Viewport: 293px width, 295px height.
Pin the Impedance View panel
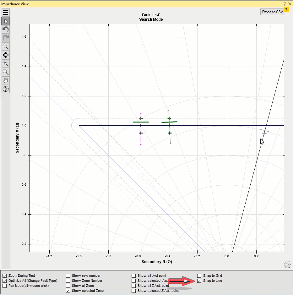pos(285,4)
